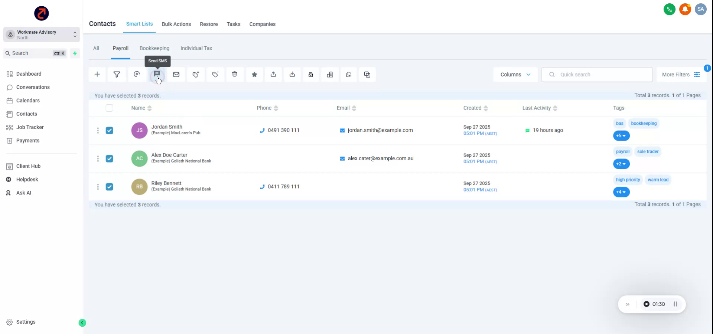The width and height of the screenshot is (713, 334).
Task: Switch to the Bookkeeping smart list tab
Action: [x=154, y=48]
